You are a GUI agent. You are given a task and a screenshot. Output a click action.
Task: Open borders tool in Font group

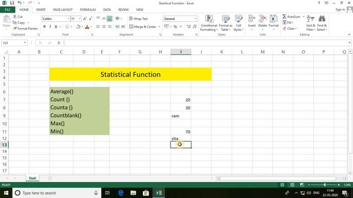(67, 27)
